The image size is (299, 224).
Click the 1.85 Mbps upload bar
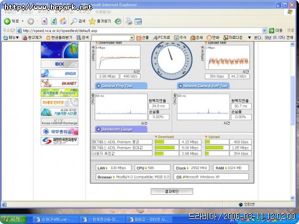pyautogui.click(x=217, y=148)
